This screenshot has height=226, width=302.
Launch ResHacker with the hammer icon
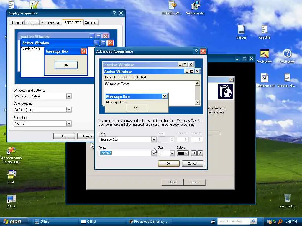(264, 56)
